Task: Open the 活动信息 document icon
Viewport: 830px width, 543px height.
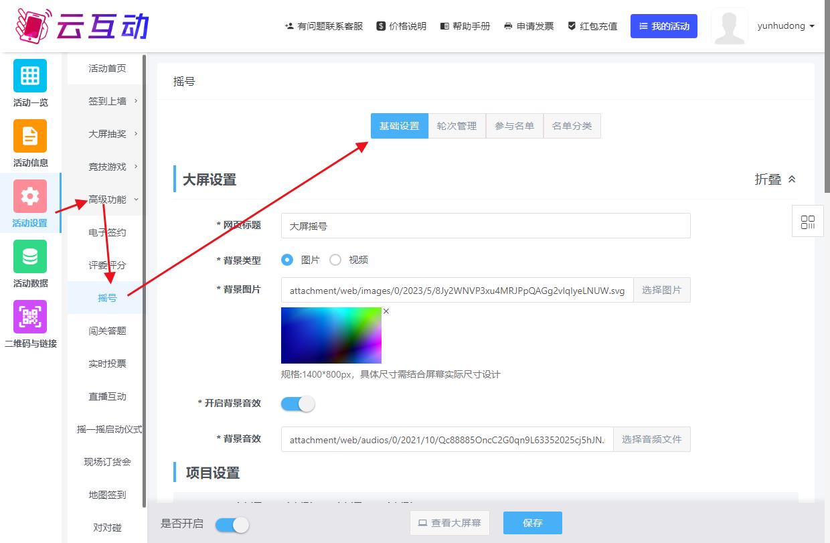Action: pyautogui.click(x=30, y=136)
